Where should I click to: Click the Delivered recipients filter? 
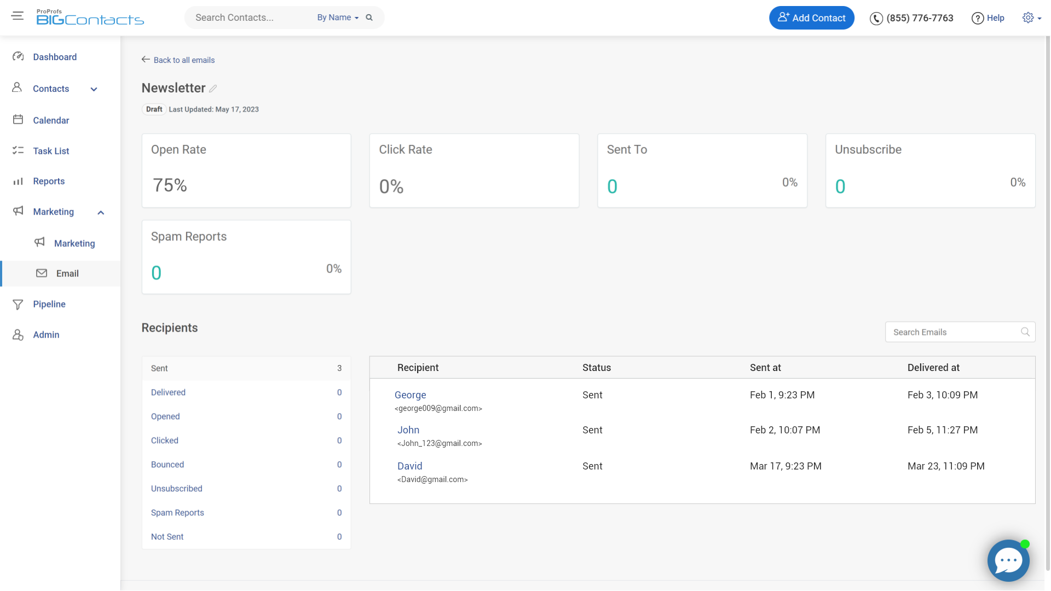coord(168,392)
